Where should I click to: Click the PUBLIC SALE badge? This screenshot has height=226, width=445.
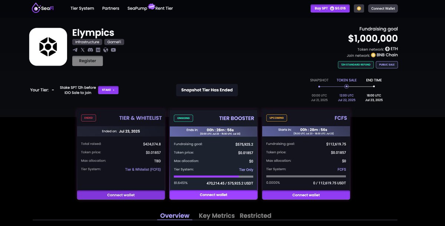387,65
